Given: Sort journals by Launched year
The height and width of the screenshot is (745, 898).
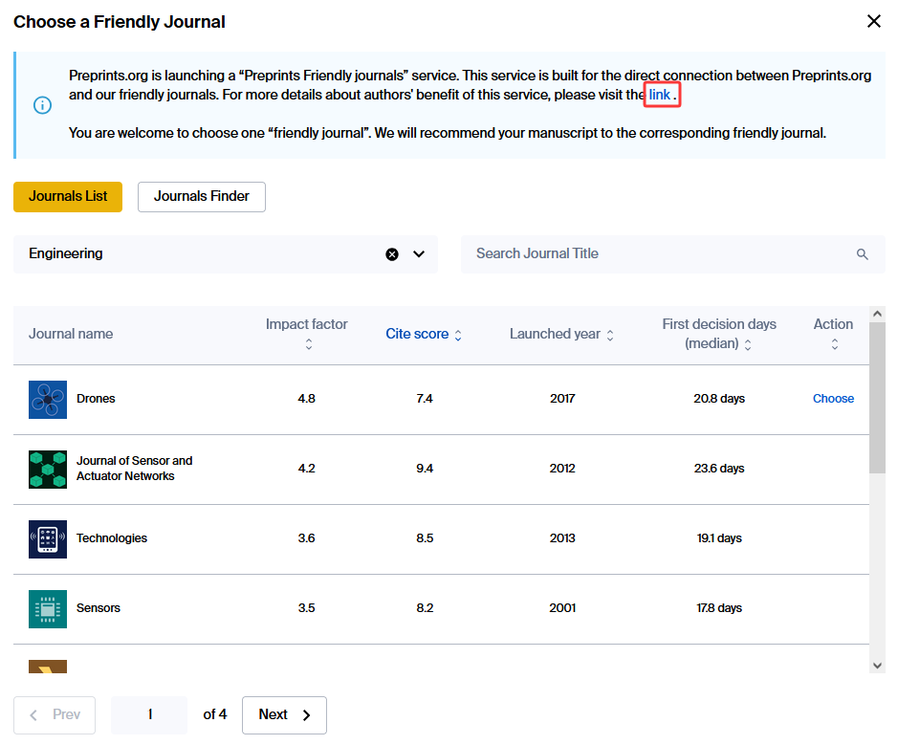Looking at the screenshot, I should tap(561, 334).
